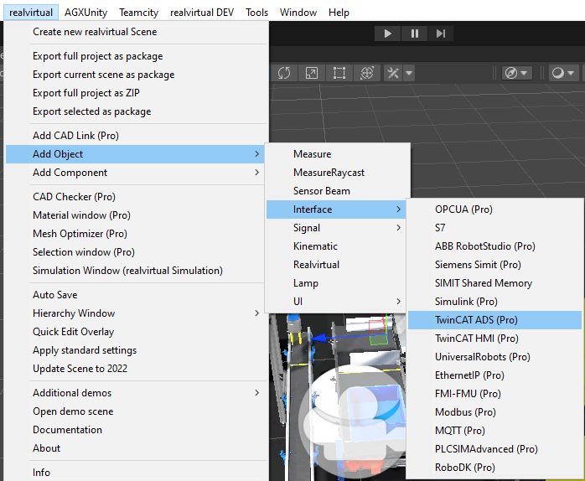Click the Pause button

click(x=414, y=34)
